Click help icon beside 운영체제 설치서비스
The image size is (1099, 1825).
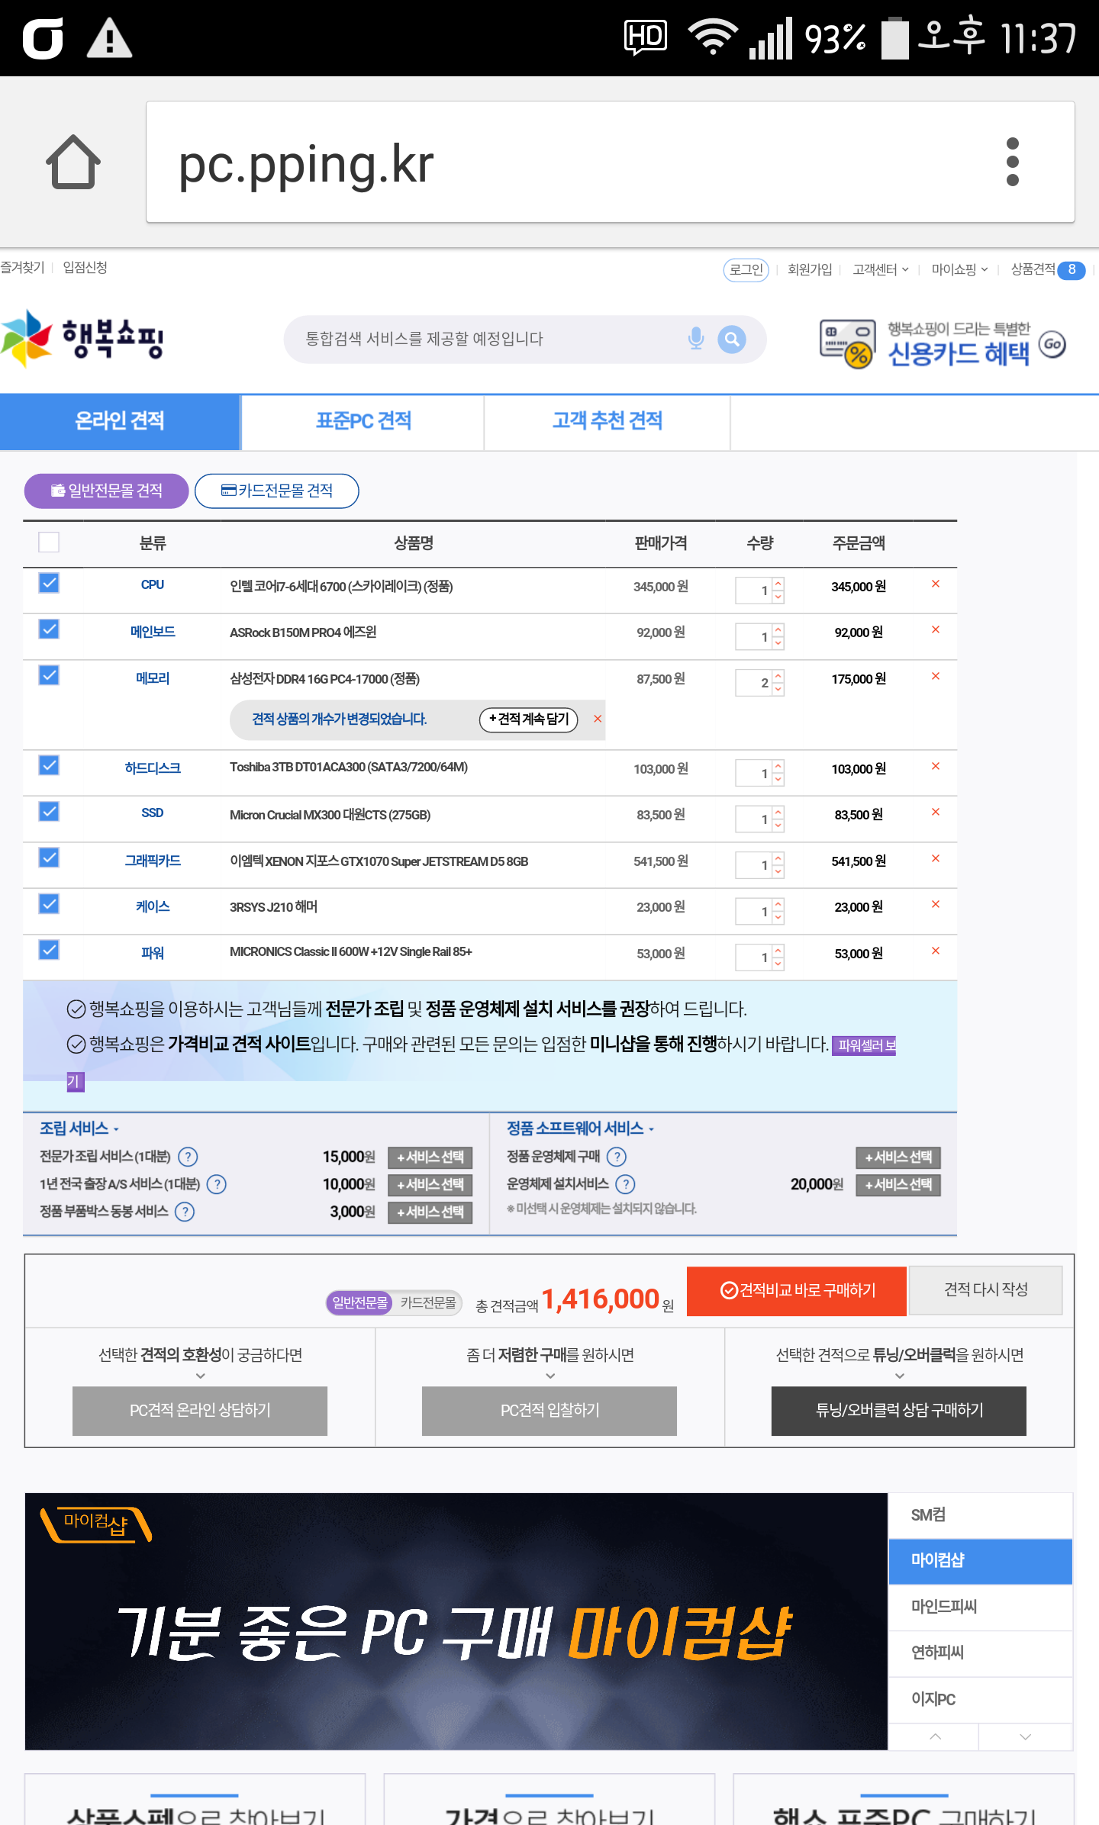(625, 1184)
